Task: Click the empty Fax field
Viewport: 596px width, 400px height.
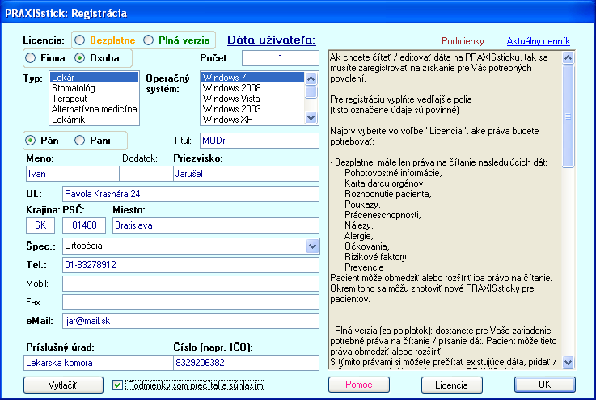Action: (x=190, y=302)
